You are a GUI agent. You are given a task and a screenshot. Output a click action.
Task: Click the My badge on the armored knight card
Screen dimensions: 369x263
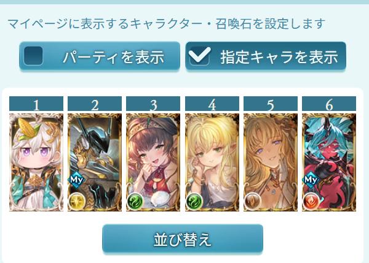coord(76,180)
